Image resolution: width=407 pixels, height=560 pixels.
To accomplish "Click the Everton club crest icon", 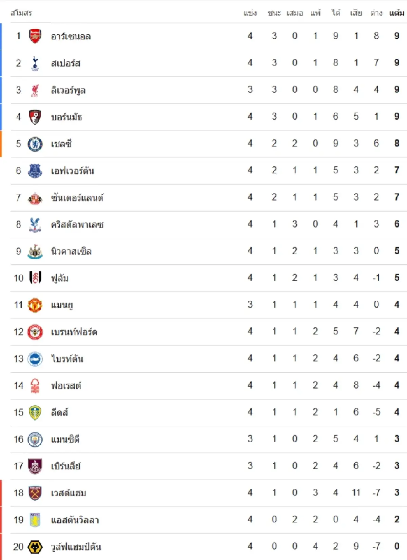I will click(35, 171).
